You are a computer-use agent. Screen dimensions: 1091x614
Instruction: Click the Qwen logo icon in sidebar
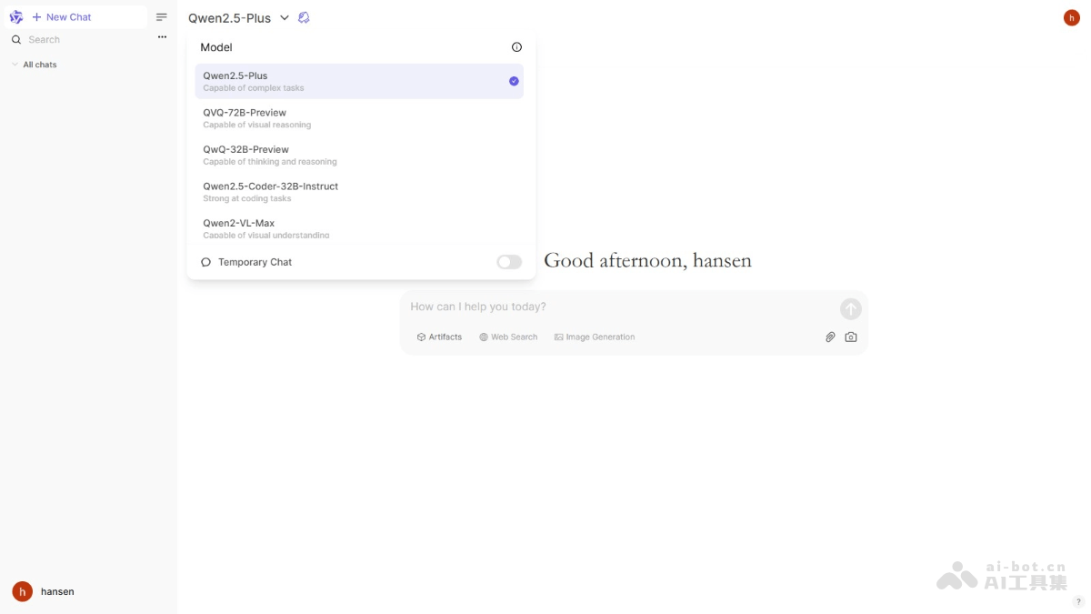(x=15, y=17)
